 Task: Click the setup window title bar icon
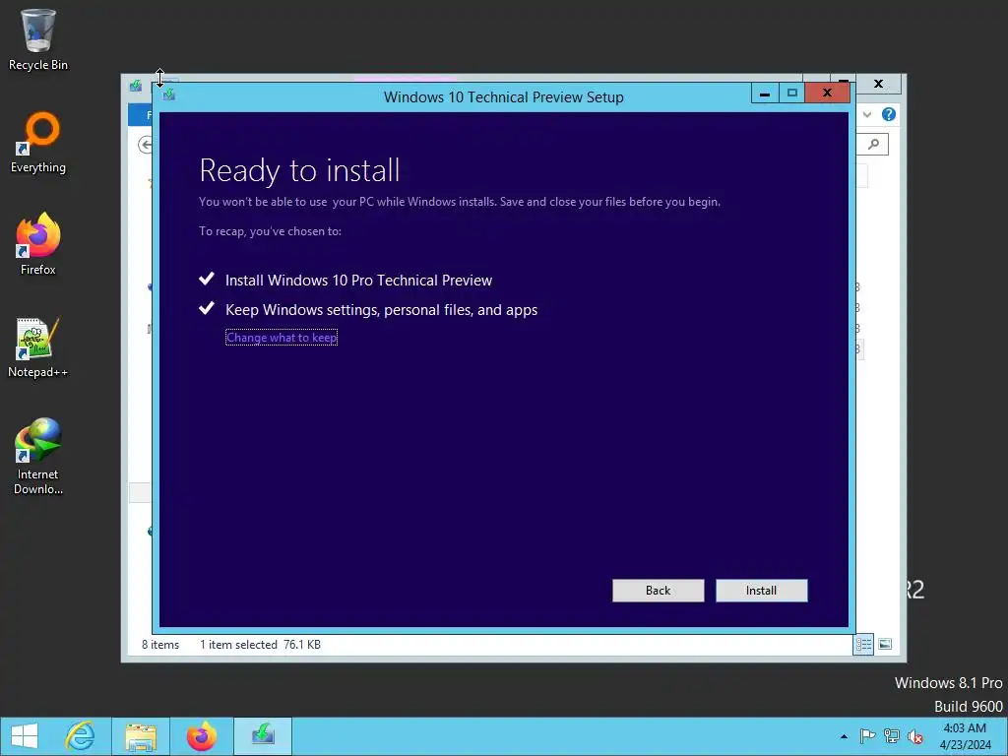(169, 94)
